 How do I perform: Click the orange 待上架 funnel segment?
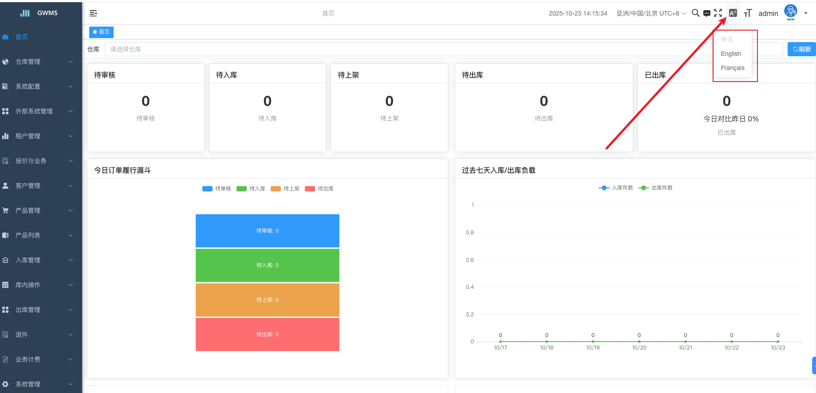coord(267,300)
